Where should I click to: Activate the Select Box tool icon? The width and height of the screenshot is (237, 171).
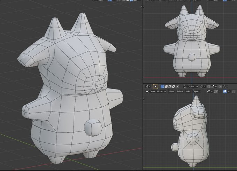(155, 87)
